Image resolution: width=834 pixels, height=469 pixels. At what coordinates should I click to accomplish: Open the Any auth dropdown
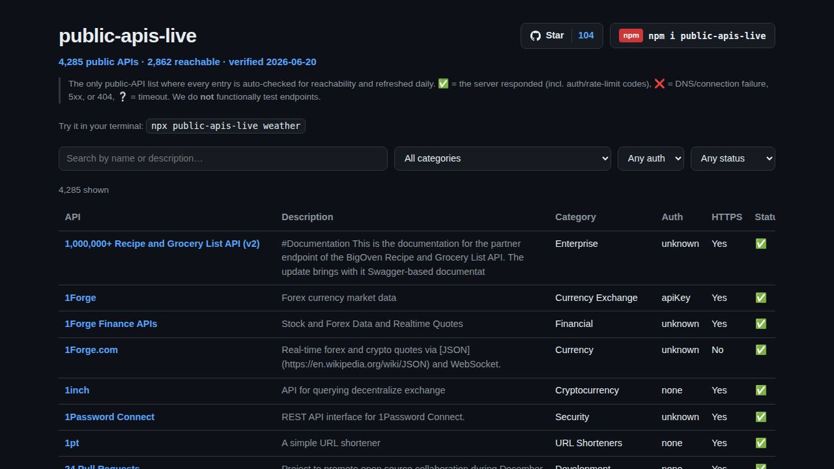pyautogui.click(x=651, y=158)
